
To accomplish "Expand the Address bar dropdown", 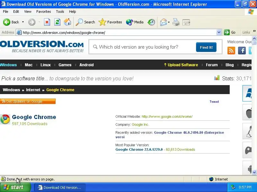I will click(219, 33).
